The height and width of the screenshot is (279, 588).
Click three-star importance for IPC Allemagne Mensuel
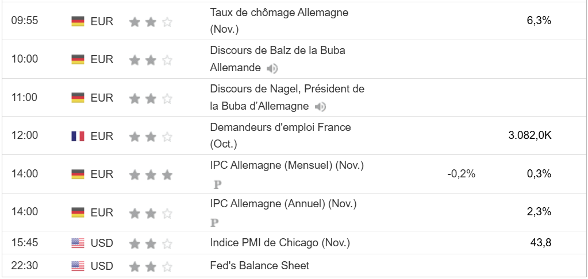pos(151,175)
